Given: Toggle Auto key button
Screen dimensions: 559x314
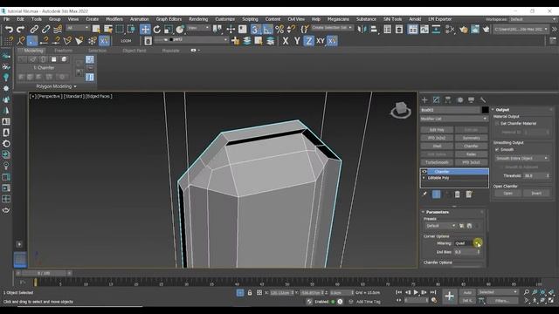Looking at the screenshot, I should [467, 292].
